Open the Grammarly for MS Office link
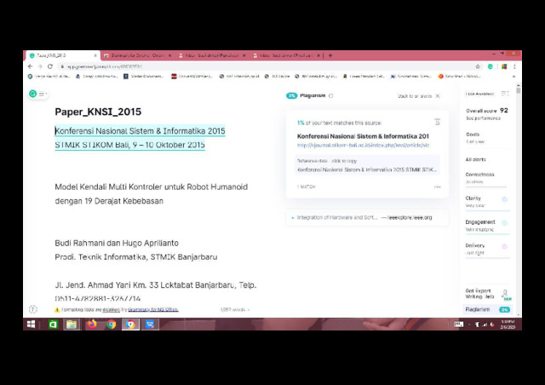The image size is (545, 385). tap(153, 309)
